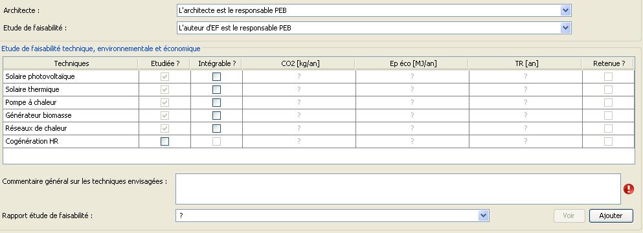The width and height of the screenshot is (643, 233).
Task: Select the Techniques column header
Action: tap(71, 63)
